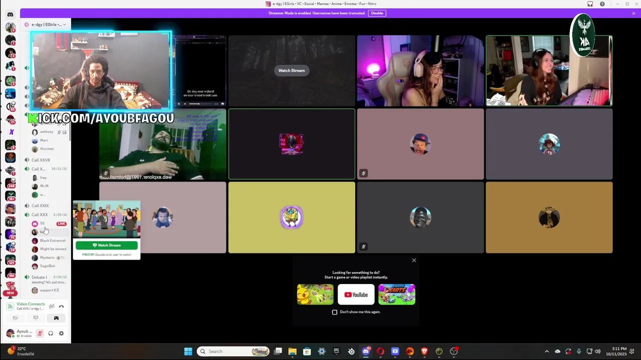This screenshot has width=641, height=360.
Task: Open Discord inbox icon in title bar
Action: (590, 4)
